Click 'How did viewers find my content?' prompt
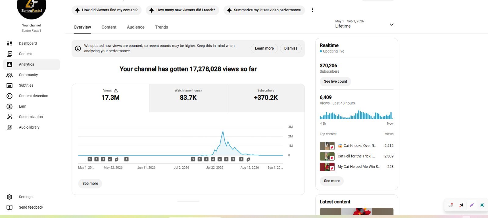 click(x=106, y=10)
